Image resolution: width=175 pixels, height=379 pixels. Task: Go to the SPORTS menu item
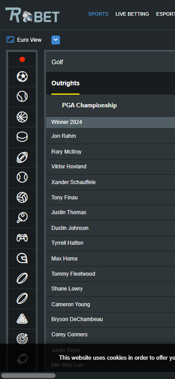pyautogui.click(x=98, y=14)
